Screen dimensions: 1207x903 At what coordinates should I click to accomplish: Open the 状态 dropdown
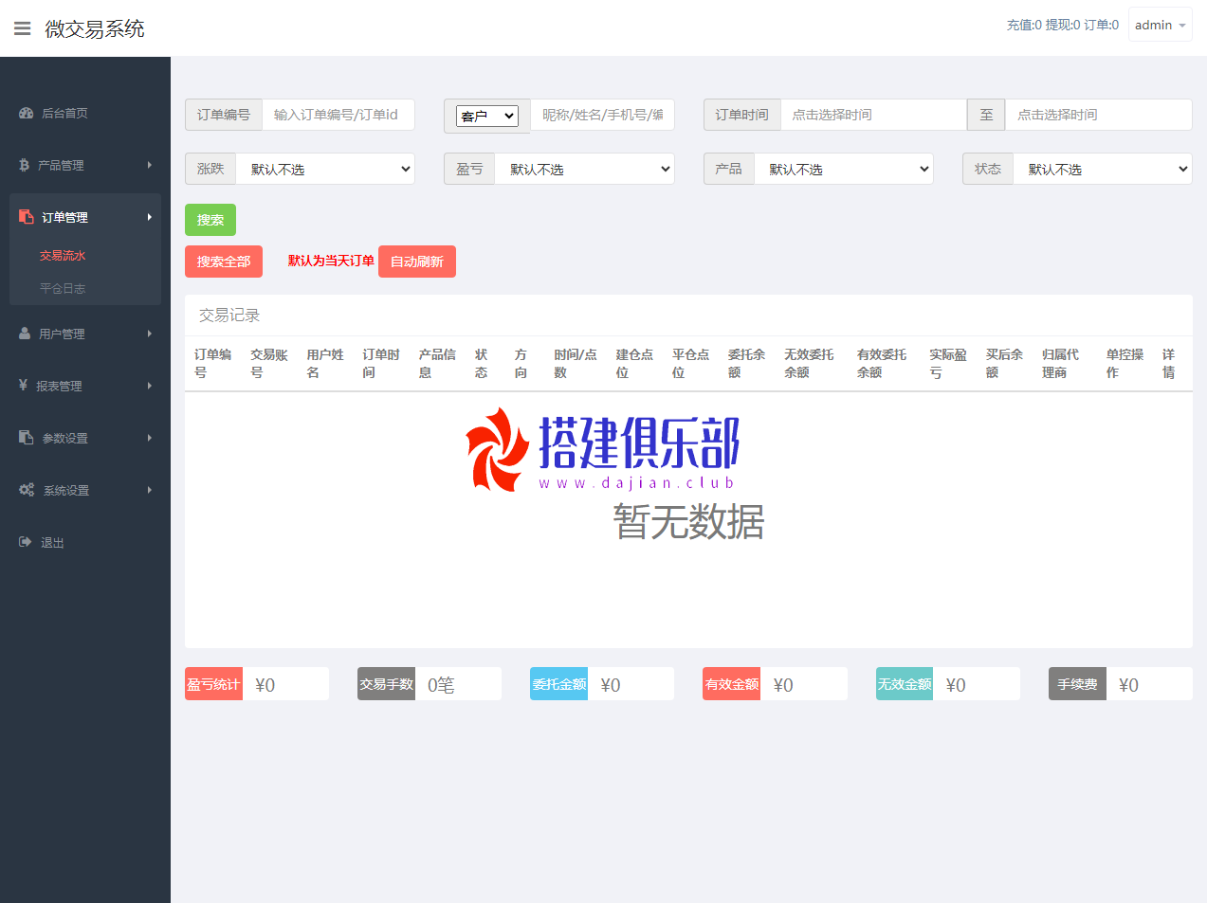click(1103, 169)
